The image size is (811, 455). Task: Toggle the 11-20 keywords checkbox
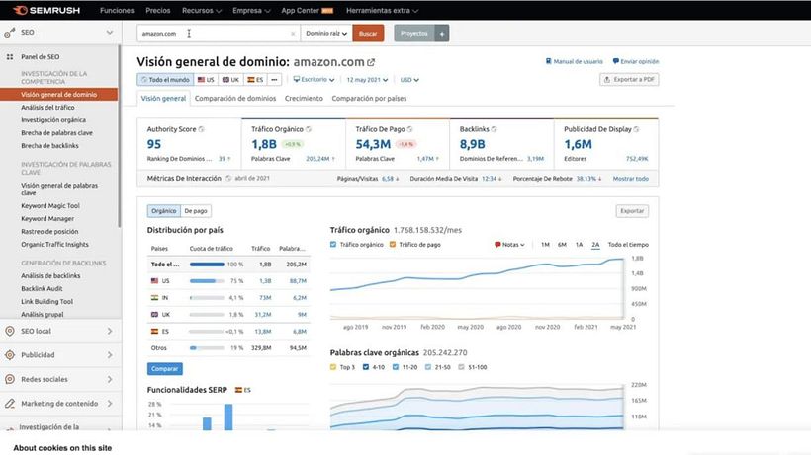[x=396, y=367]
